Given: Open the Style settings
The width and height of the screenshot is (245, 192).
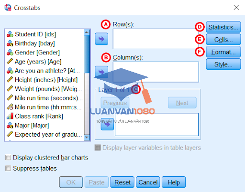Looking at the screenshot, I should point(223,64).
